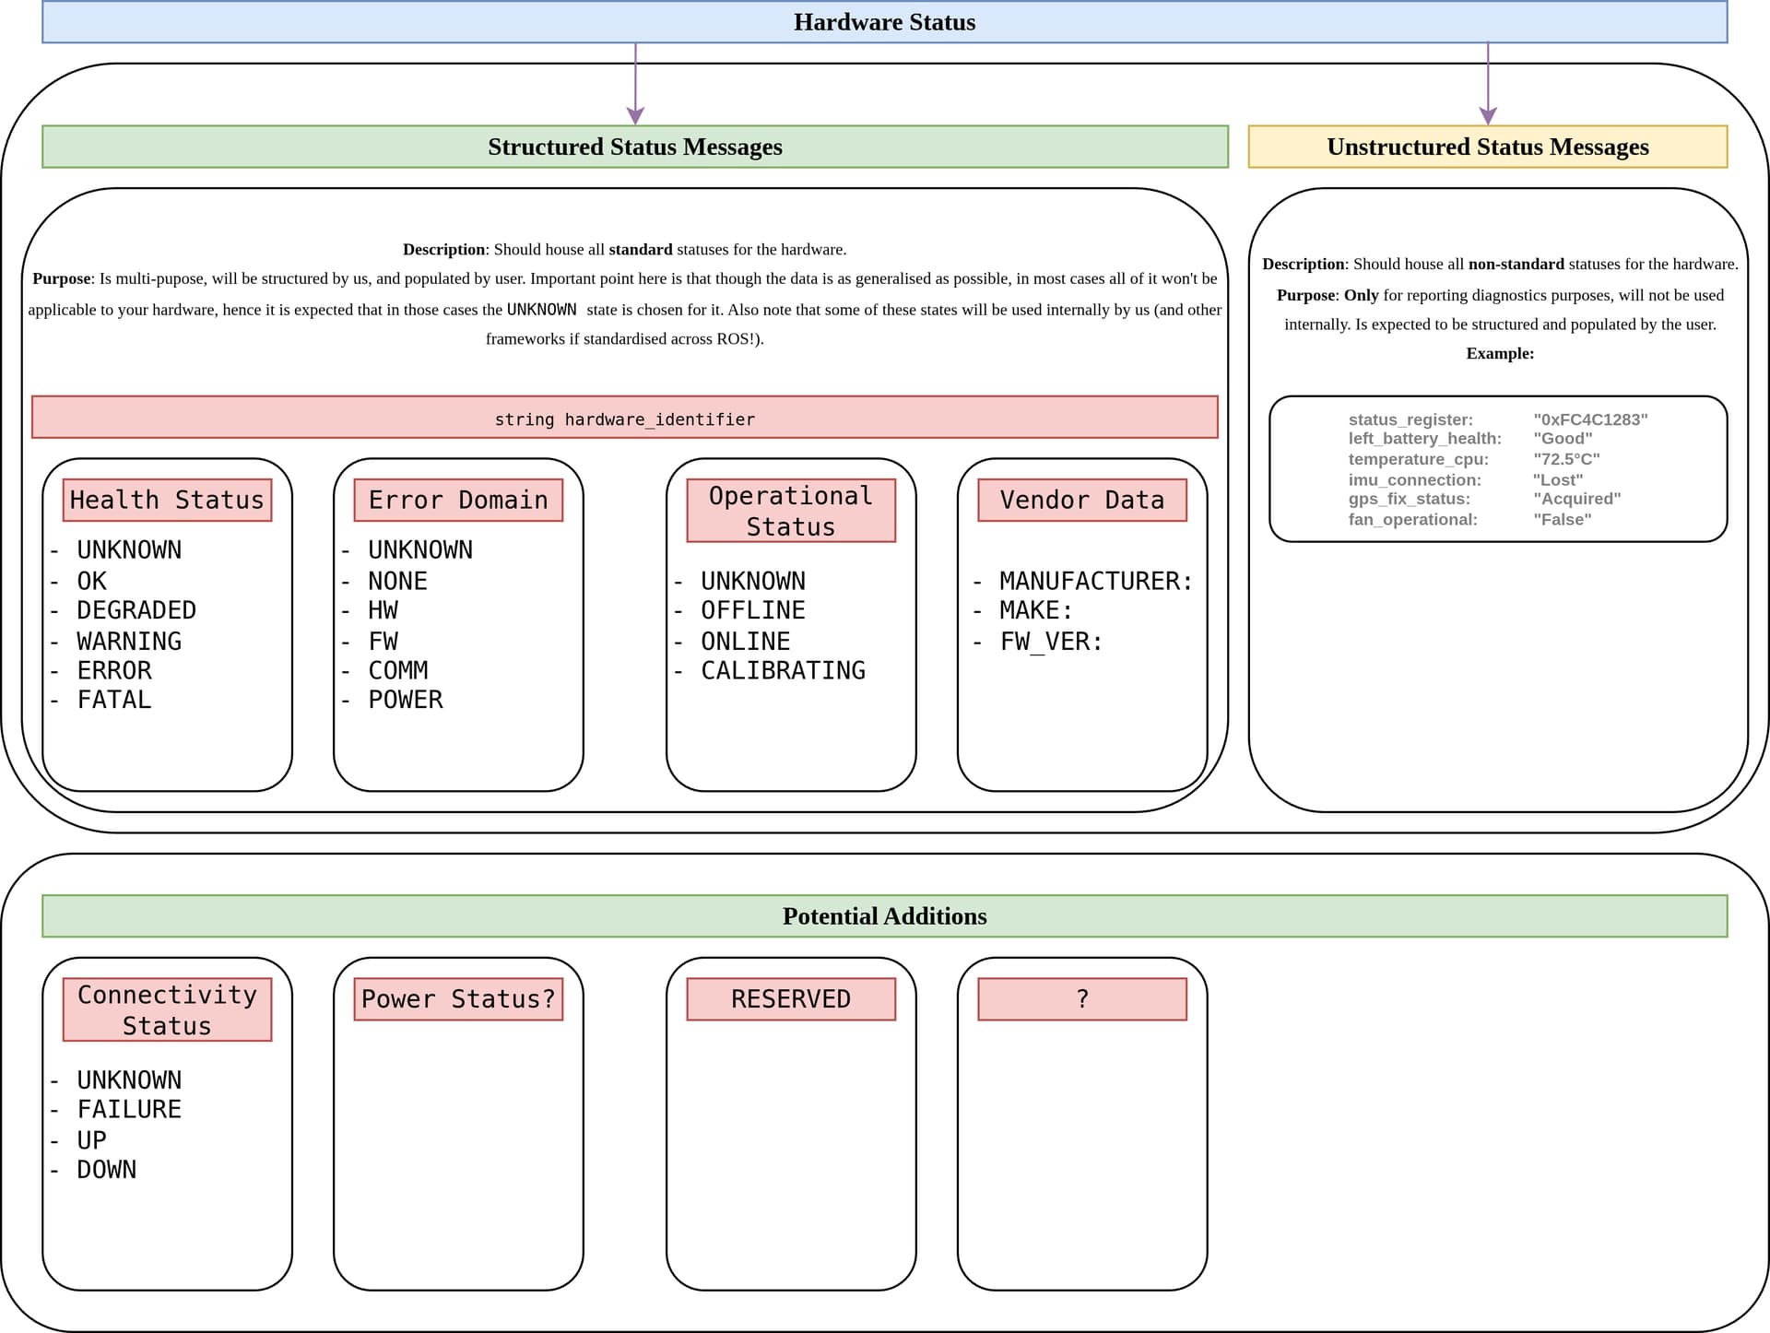Click the left_battery_health: example key

pos(1425,439)
